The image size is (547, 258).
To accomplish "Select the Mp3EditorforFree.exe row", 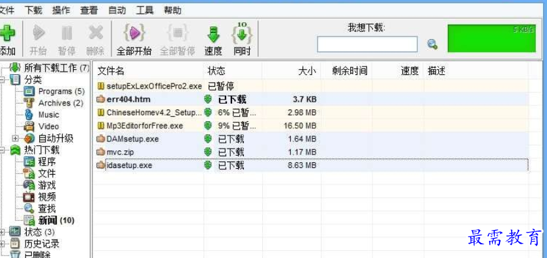I will coord(312,126).
